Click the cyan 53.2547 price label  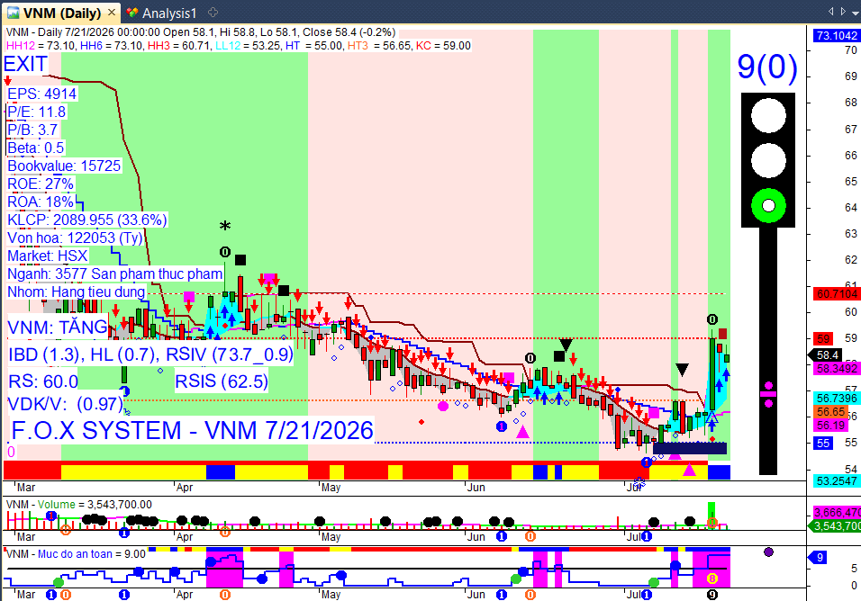click(x=837, y=481)
